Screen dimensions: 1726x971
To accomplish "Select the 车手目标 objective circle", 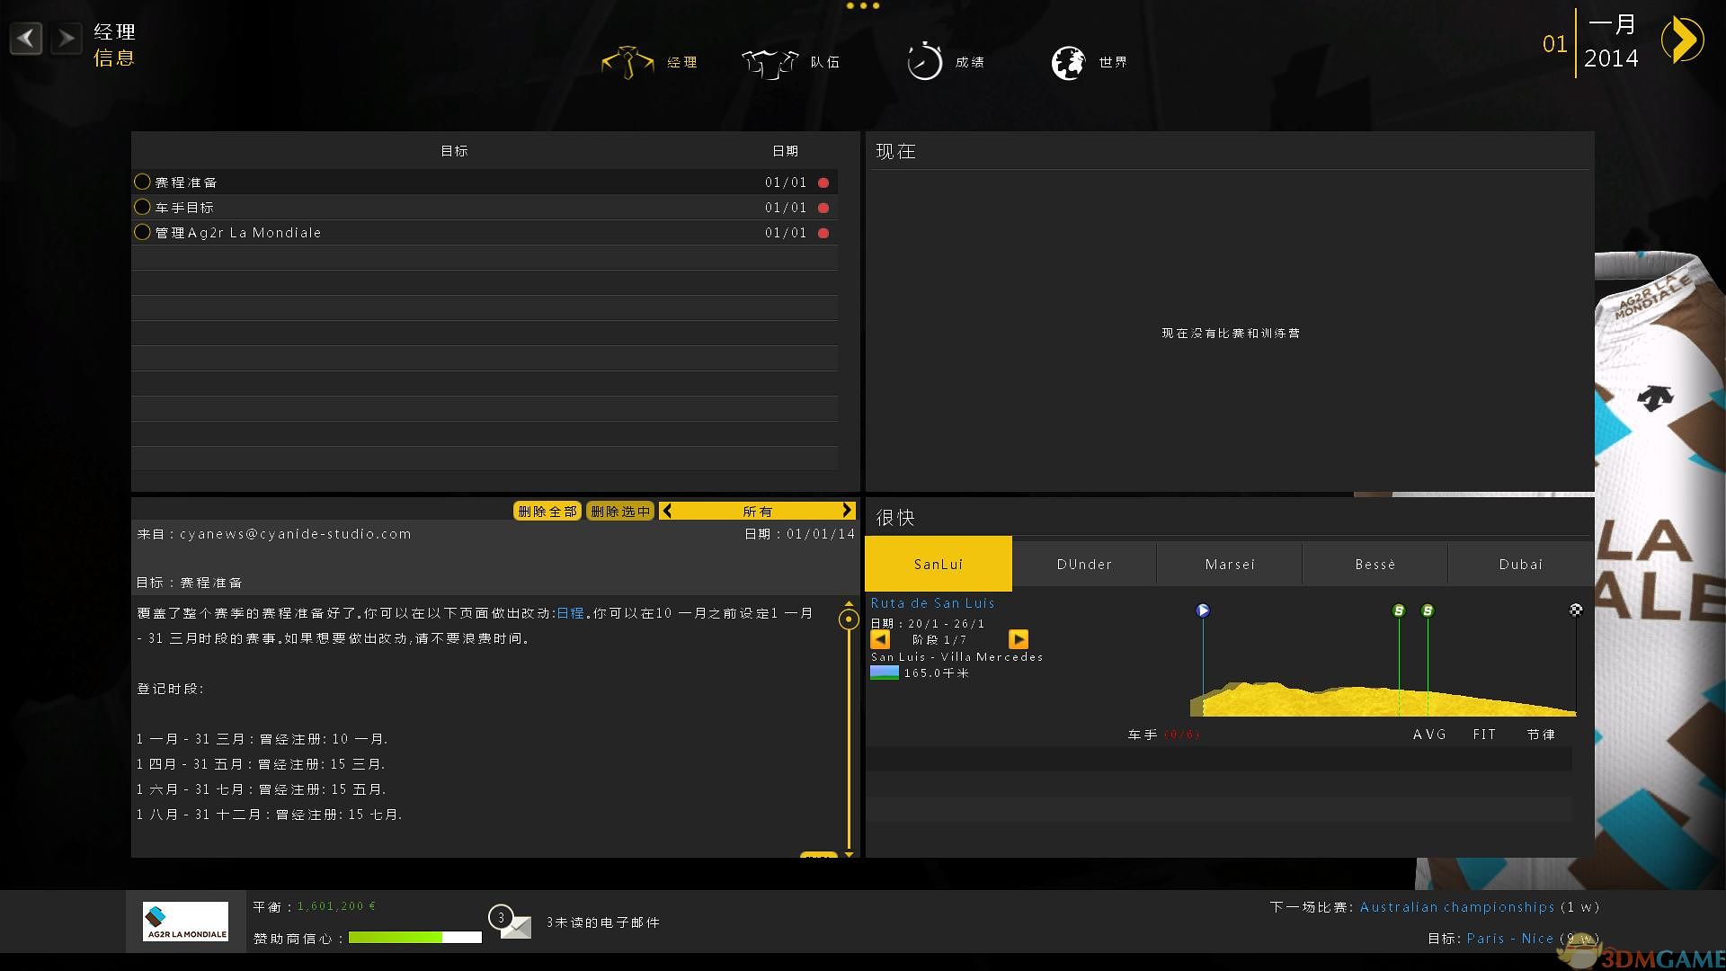I will (x=142, y=207).
